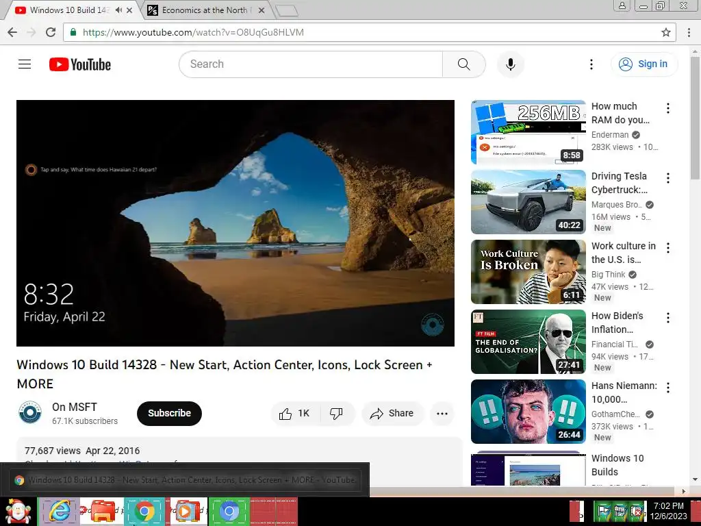Open options menu for Tesla Cybertruck video

(x=668, y=178)
